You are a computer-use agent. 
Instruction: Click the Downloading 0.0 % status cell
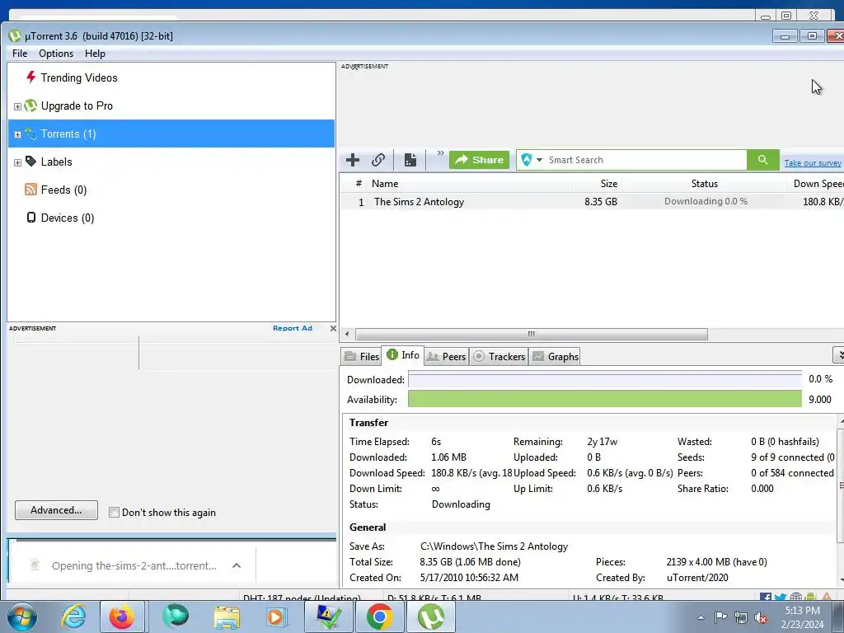(706, 201)
